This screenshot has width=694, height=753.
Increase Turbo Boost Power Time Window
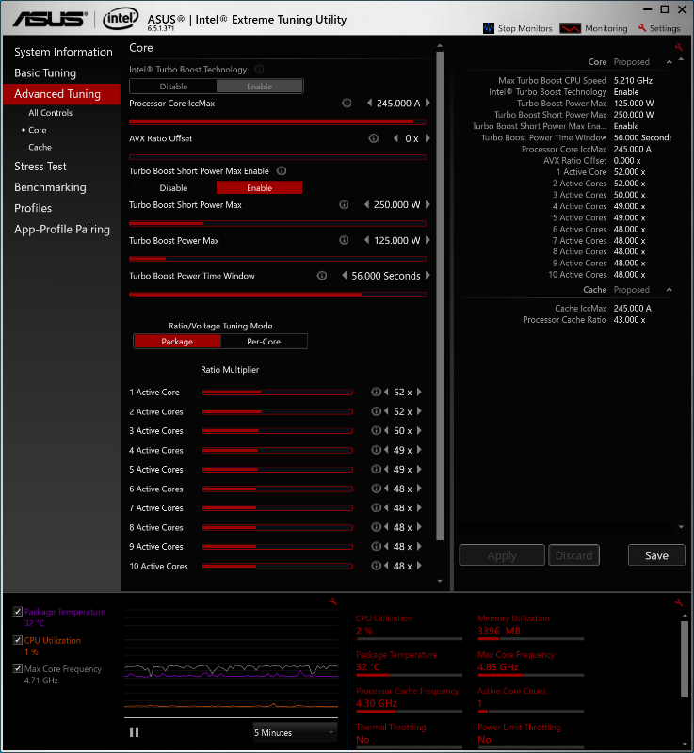[428, 276]
